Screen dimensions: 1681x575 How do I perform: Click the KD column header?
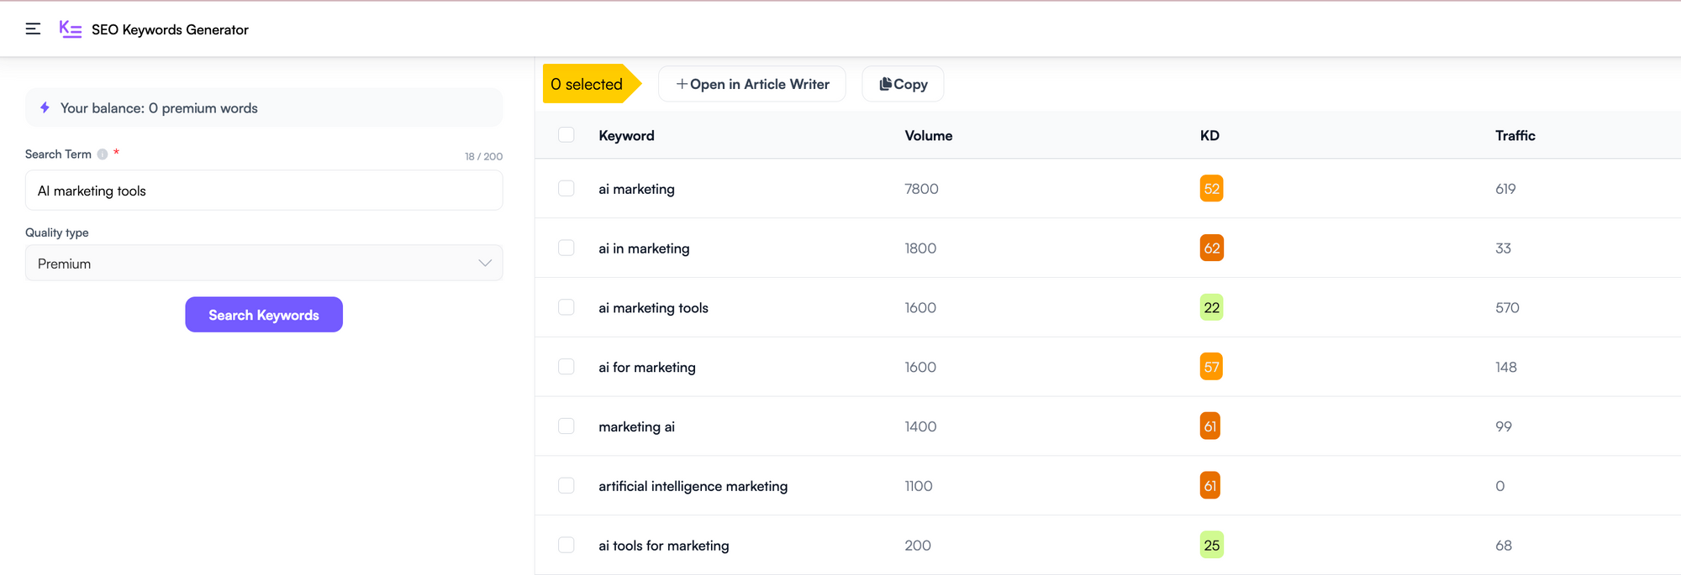[1209, 136]
